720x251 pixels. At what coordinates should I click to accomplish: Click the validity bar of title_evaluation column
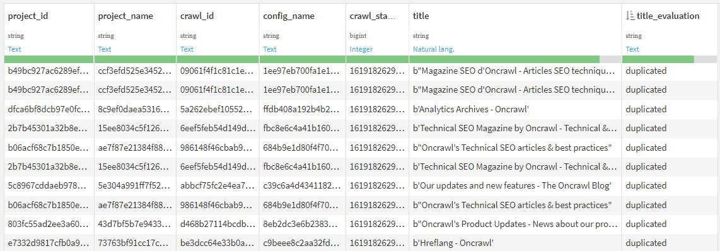pyautogui.click(x=669, y=59)
